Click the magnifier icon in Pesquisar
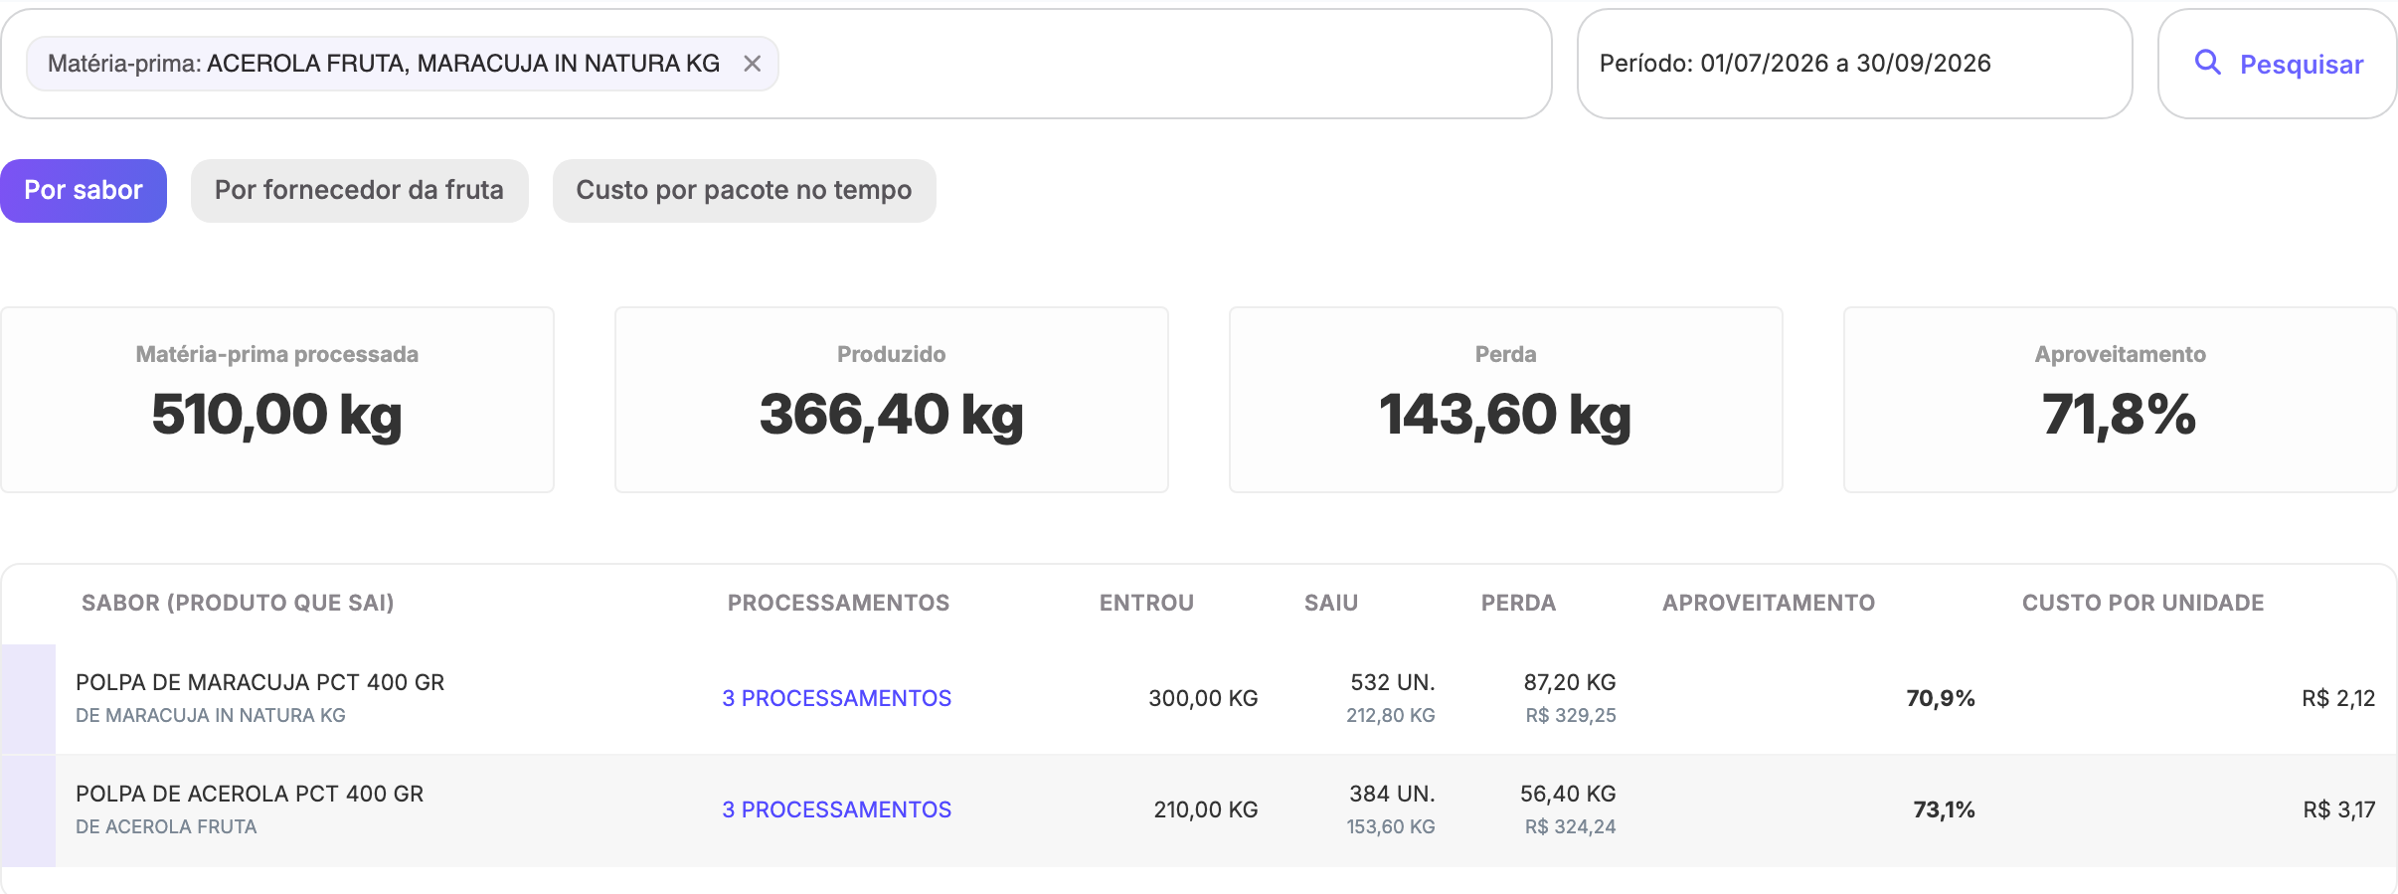Screen dimensions: 2398x894 (2207, 63)
